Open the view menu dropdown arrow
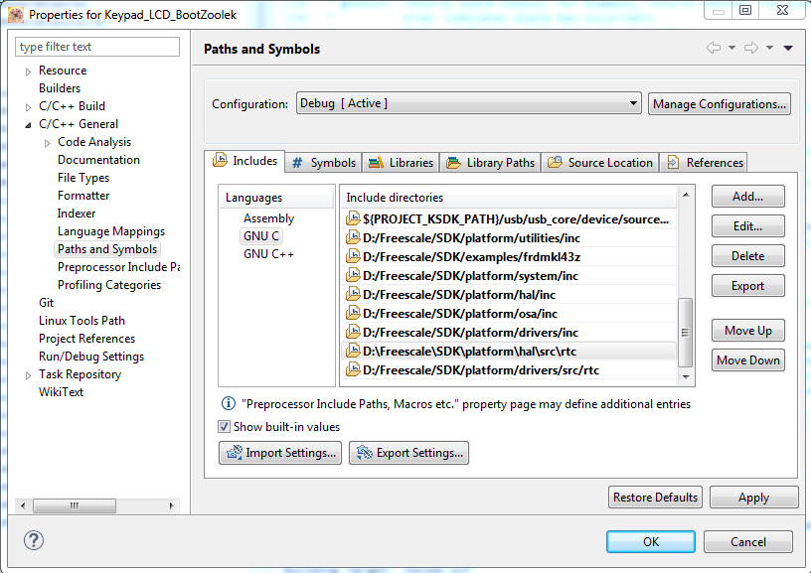 [788, 48]
